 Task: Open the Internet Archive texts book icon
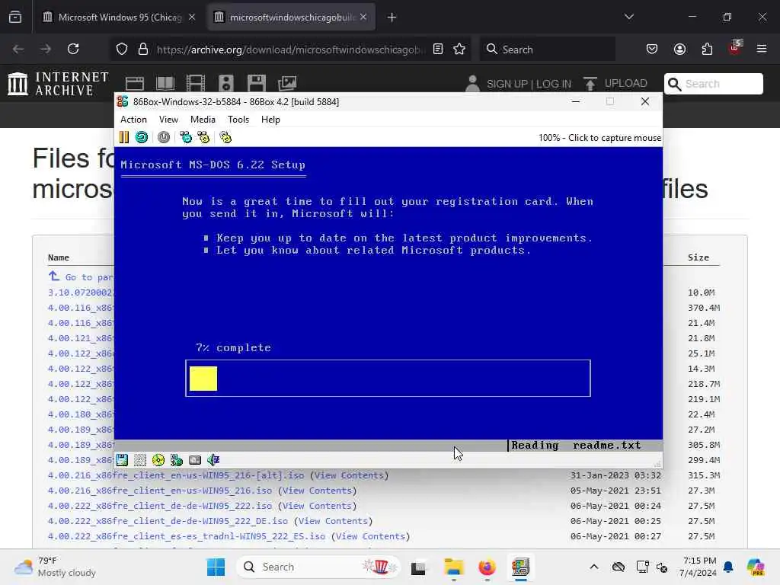165,83
